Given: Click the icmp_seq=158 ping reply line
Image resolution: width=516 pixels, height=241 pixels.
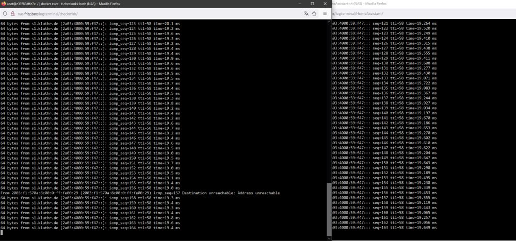Looking at the screenshot, I should point(90,198).
